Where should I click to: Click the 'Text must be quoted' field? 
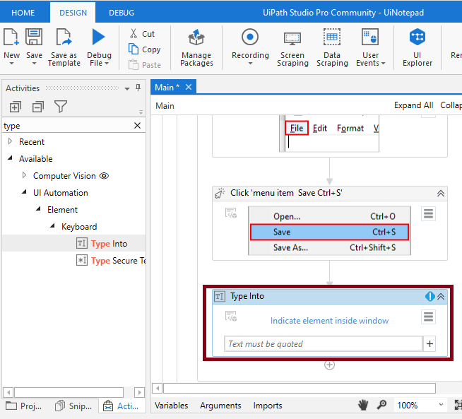click(324, 344)
